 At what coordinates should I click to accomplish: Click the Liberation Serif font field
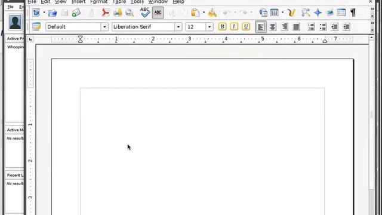click(x=143, y=27)
